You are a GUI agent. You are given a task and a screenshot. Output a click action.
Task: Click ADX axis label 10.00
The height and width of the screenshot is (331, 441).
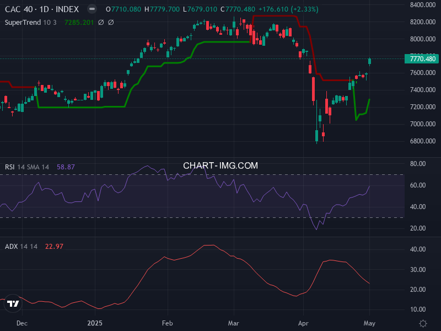[x=418, y=309]
